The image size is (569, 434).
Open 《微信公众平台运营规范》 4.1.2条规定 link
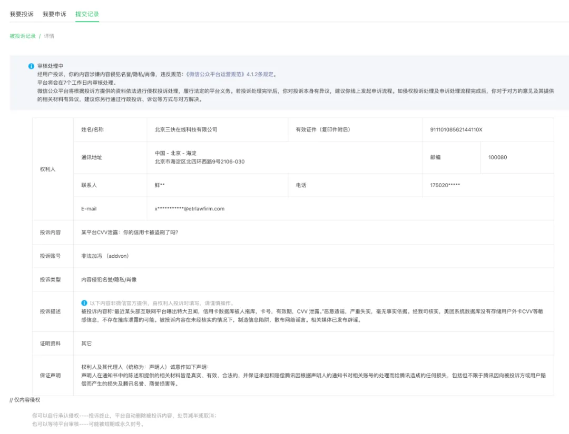click(230, 74)
